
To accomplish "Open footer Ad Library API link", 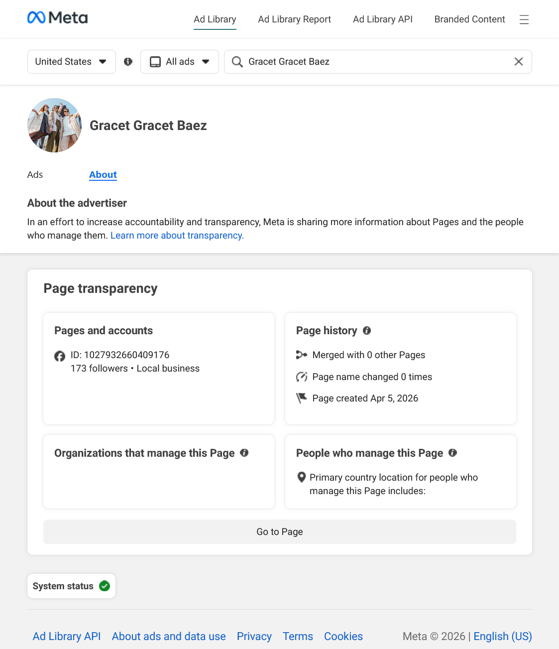I will (x=67, y=636).
